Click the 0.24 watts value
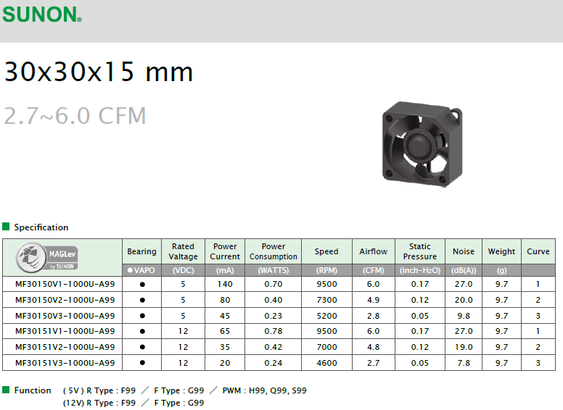 [x=274, y=363]
